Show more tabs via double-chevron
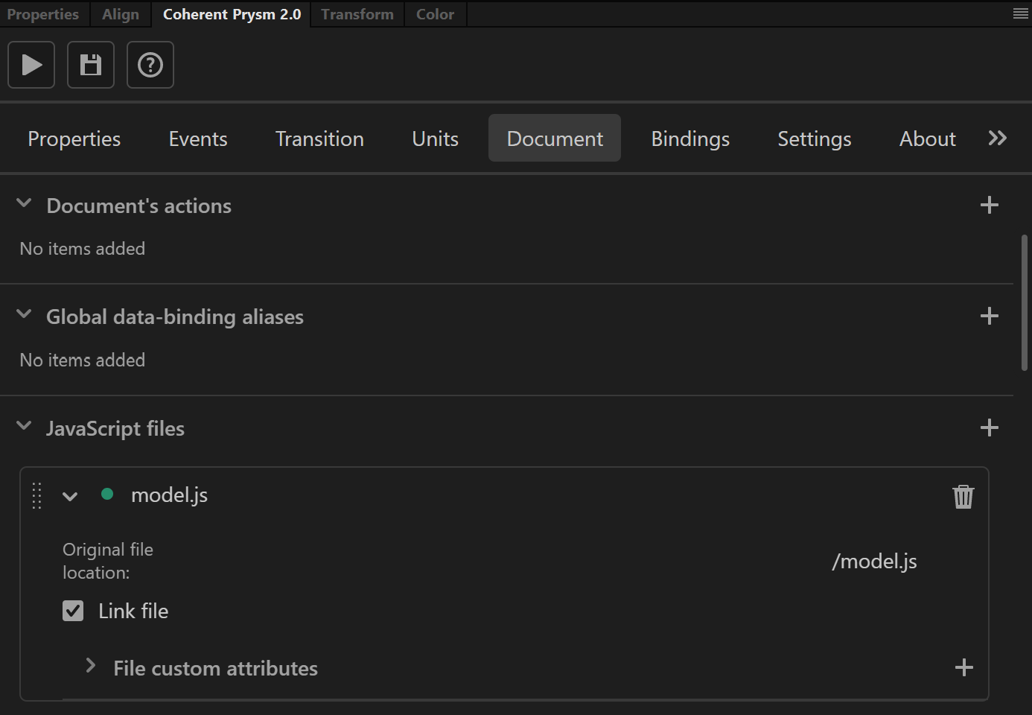The width and height of the screenshot is (1032, 715). (998, 138)
